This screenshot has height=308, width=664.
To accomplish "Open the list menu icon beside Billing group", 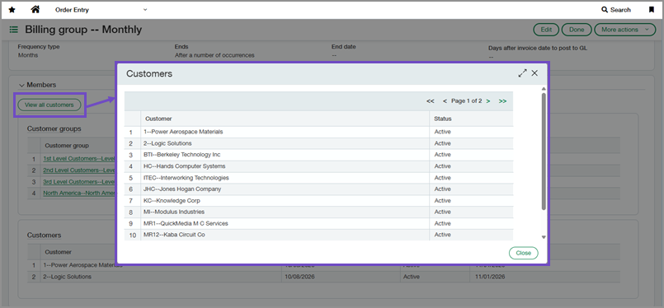I will pos(14,30).
